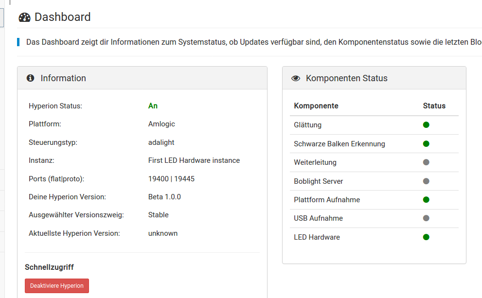Click the 'Instanz:' label
482x298 pixels.
[x=41, y=161]
